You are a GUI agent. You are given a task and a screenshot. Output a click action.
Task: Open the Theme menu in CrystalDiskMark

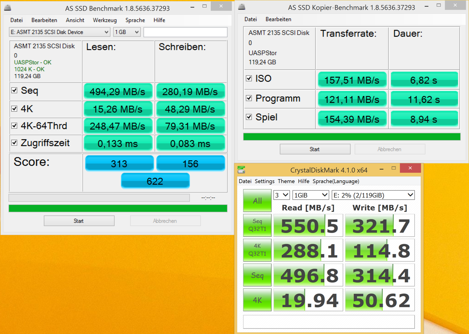click(286, 181)
